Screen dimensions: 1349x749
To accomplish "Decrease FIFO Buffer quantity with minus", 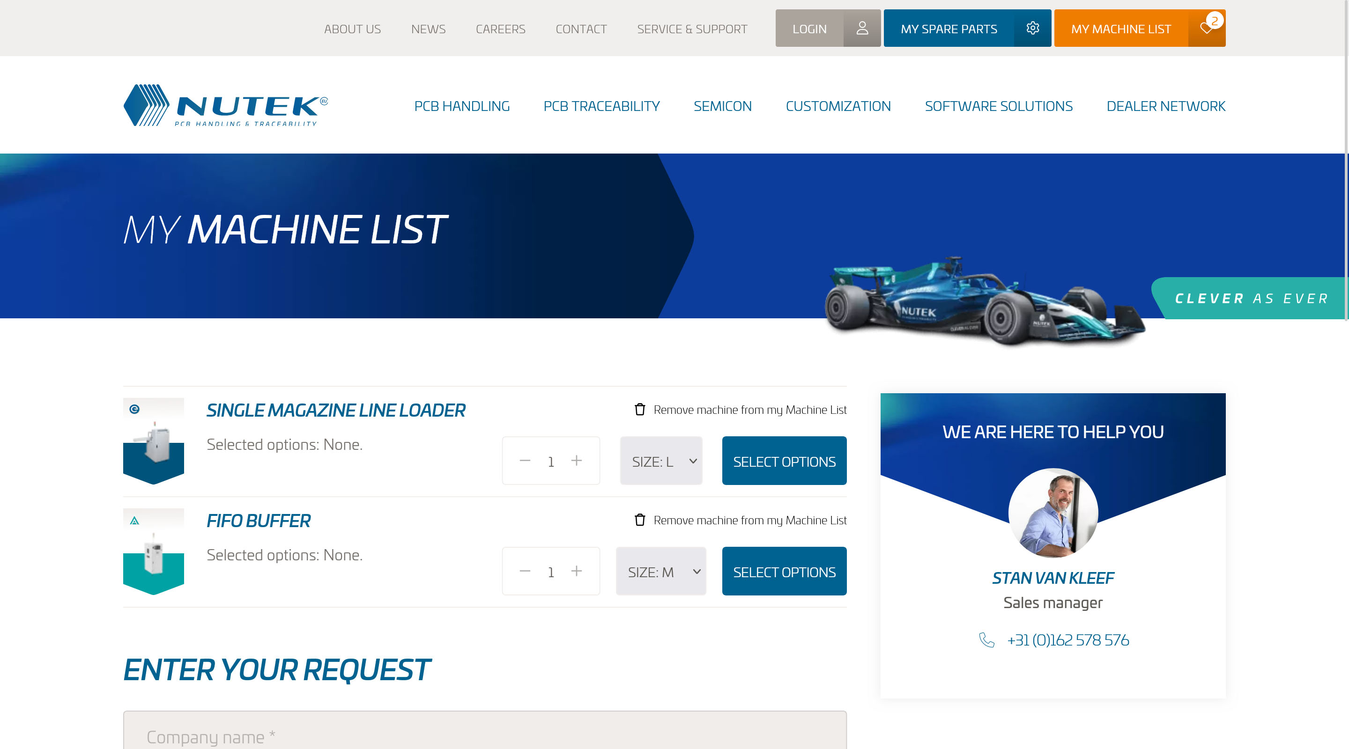I will click(525, 571).
